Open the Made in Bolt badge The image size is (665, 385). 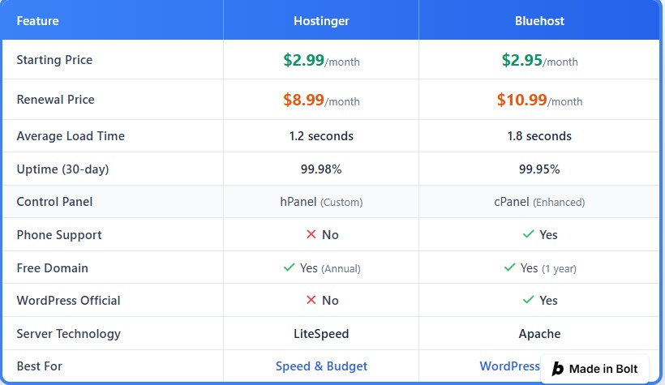(594, 369)
